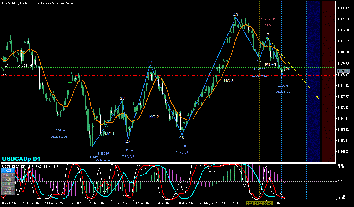This screenshot has height=207, width=354.
Task: Click the current price tag 1.39291
Action: 343,71
